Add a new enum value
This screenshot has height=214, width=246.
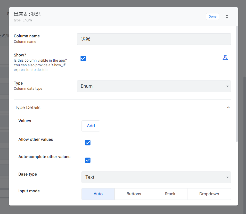tap(91, 126)
